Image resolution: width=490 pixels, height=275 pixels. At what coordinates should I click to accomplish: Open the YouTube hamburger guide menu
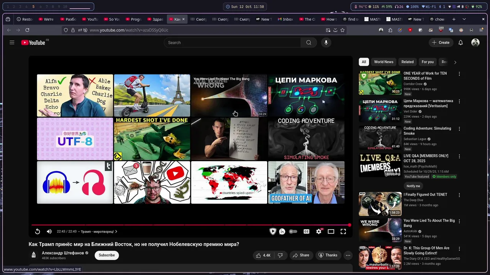tap(12, 42)
